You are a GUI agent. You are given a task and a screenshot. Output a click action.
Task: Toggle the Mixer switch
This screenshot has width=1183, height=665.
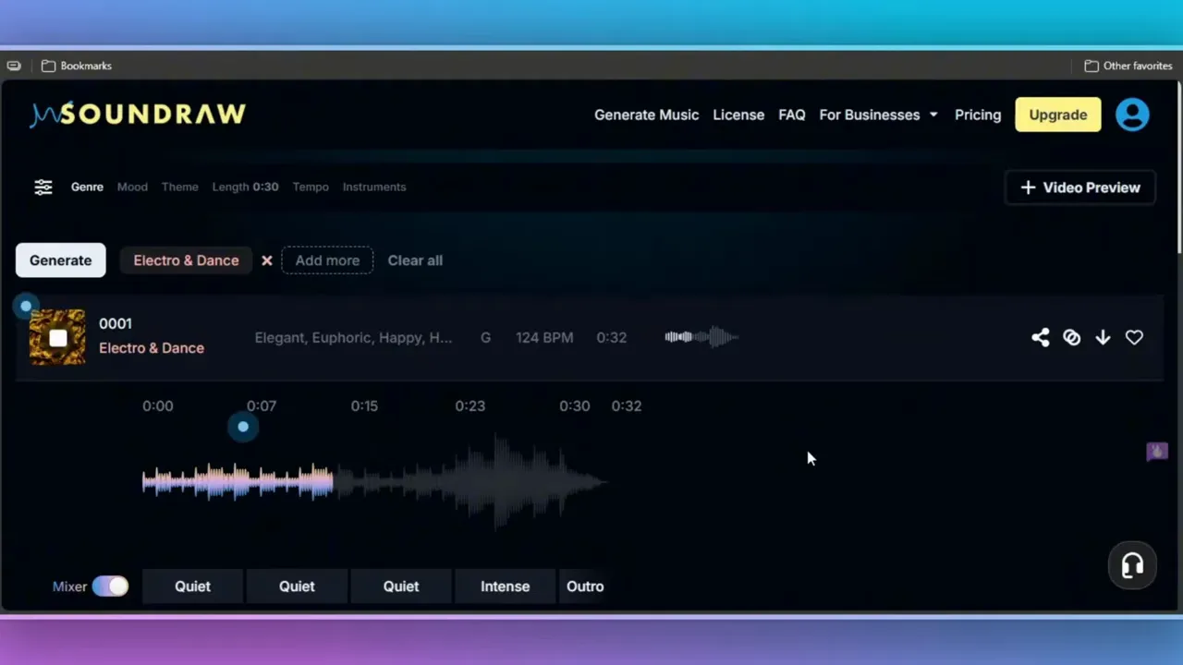[x=110, y=586]
